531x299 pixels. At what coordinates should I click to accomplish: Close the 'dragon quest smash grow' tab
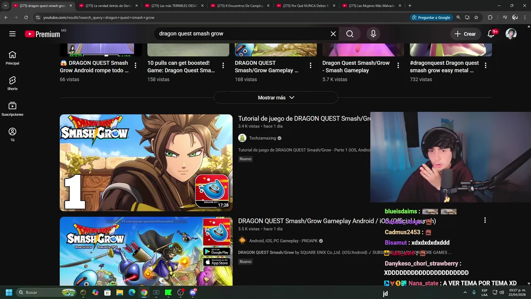pyautogui.click(x=71, y=6)
